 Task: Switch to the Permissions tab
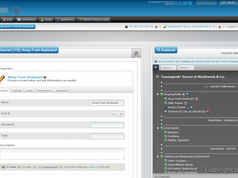[x=44, y=91]
